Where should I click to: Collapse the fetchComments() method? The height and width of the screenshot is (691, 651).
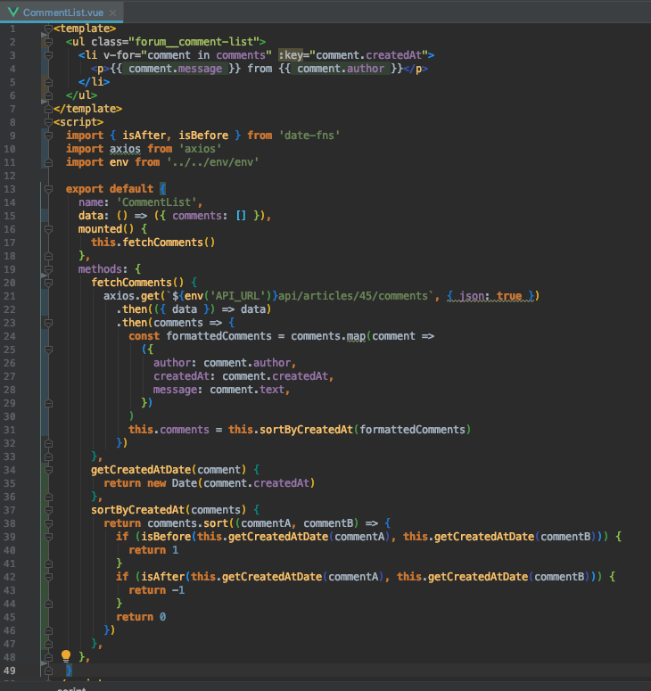[x=47, y=283]
